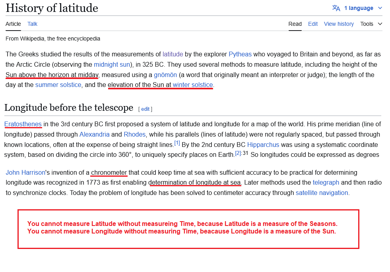Click the History of latitude page title
Viewport: 390px width, 272px height.
[x=52, y=8]
